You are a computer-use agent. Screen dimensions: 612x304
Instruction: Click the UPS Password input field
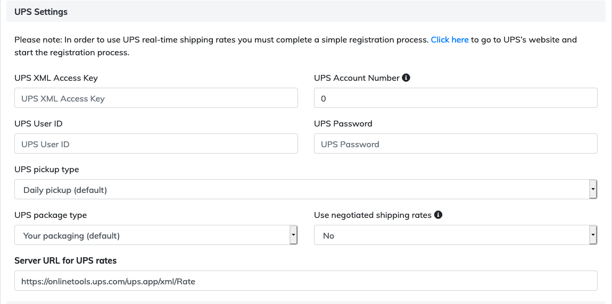pos(456,144)
